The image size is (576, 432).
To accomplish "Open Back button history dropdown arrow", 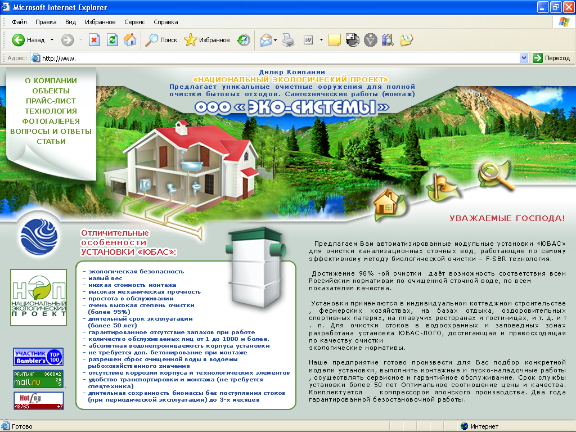I will point(52,40).
